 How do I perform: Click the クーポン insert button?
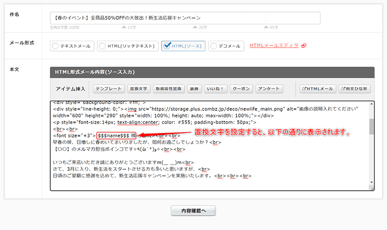click(241, 89)
